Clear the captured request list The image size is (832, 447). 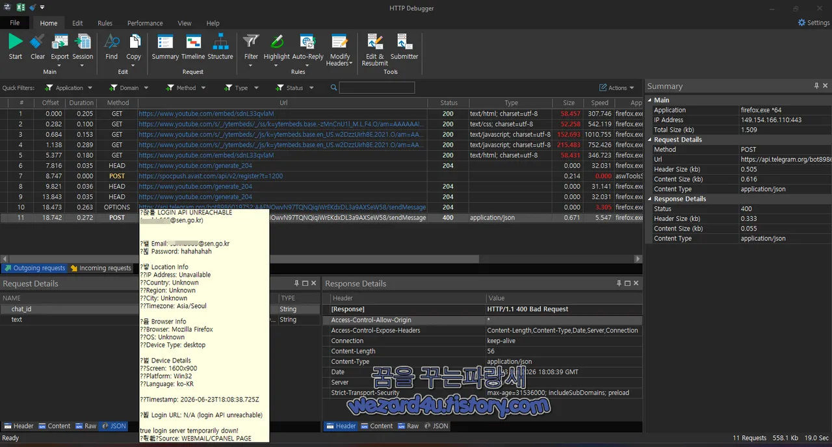[38, 47]
